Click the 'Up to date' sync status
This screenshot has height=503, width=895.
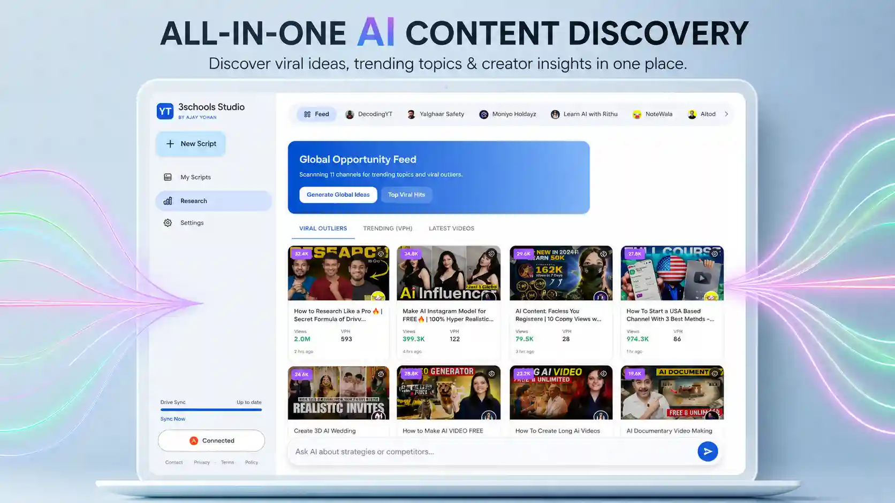[x=249, y=403]
